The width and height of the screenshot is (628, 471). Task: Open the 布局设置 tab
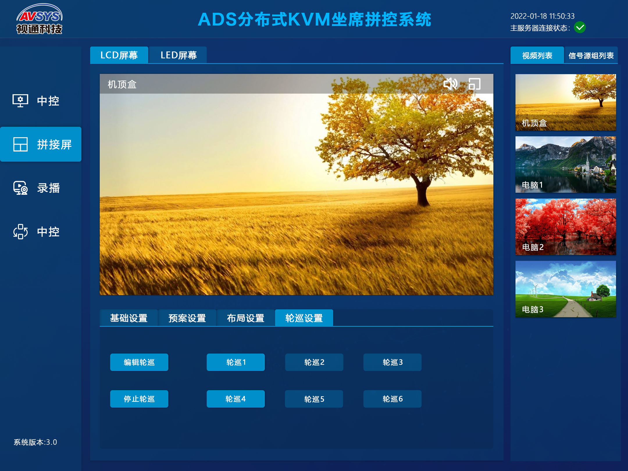point(246,318)
